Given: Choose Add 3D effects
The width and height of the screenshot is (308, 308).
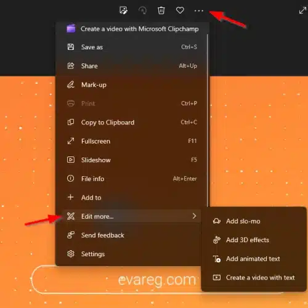Looking at the screenshot, I should pos(254,240).
